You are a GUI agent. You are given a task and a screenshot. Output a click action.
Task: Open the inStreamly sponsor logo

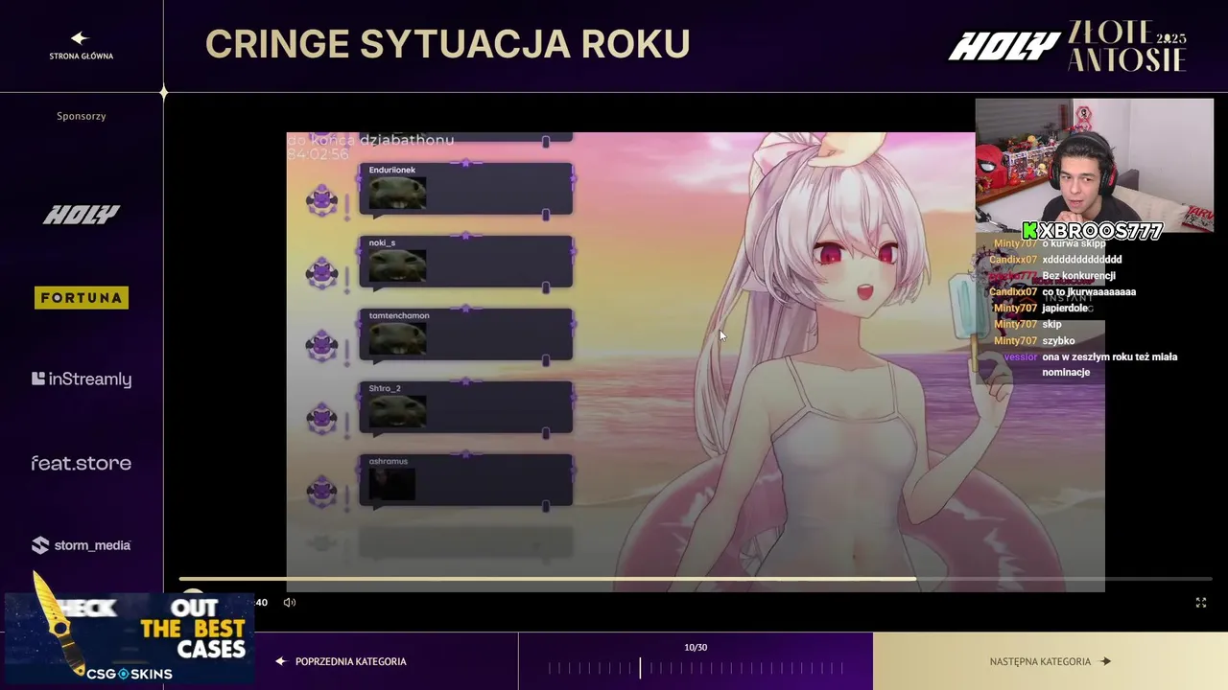pyautogui.click(x=82, y=379)
